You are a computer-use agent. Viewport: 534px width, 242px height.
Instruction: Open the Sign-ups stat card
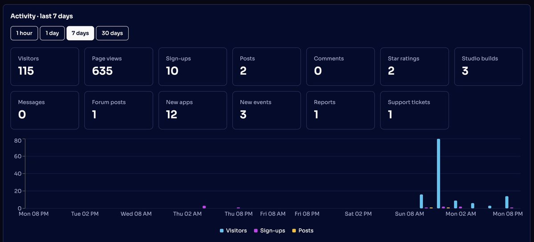click(193, 66)
